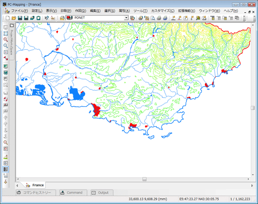Toggle the highlighted grid tool on the left toolbar
The width and height of the screenshot is (258, 204).
(x=6, y=169)
